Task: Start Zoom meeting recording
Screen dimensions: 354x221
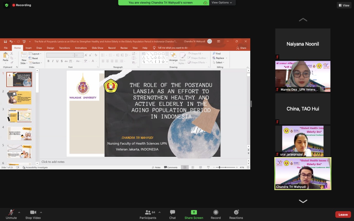Action: [x=216, y=214]
